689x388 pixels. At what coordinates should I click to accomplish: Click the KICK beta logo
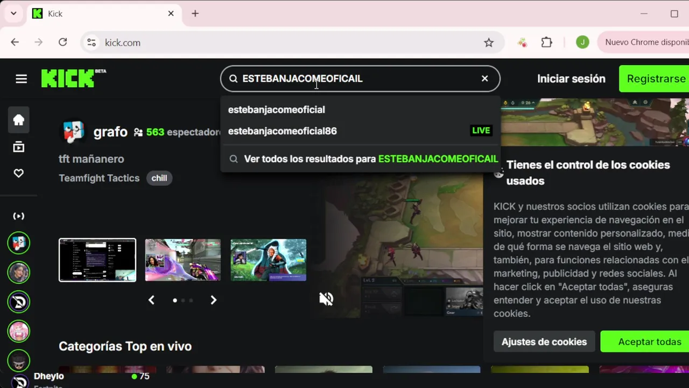click(x=74, y=78)
